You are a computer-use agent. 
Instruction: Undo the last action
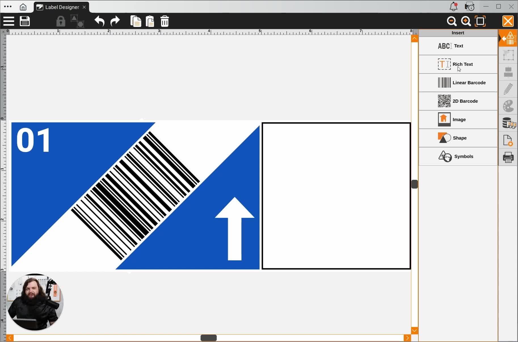pos(99,21)
